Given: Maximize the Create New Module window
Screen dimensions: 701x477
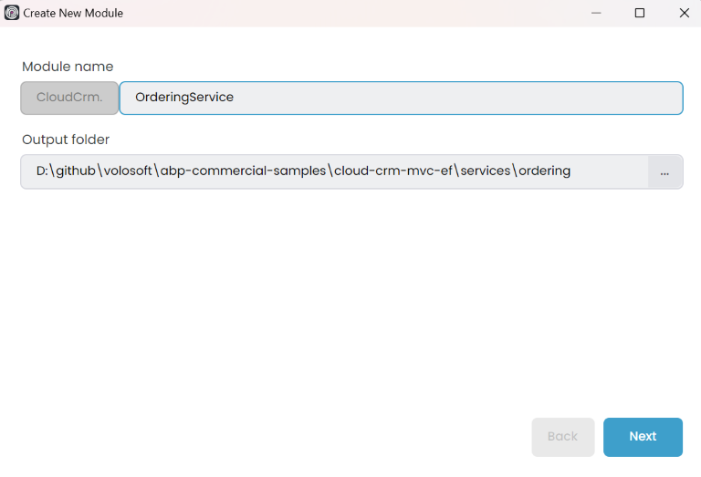Looking at the screenshot, I should [640, 13].
